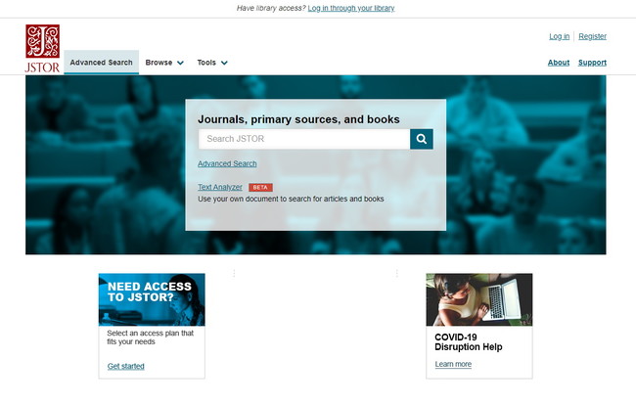
Task: Open the About page link
Action: click(559, 63)
